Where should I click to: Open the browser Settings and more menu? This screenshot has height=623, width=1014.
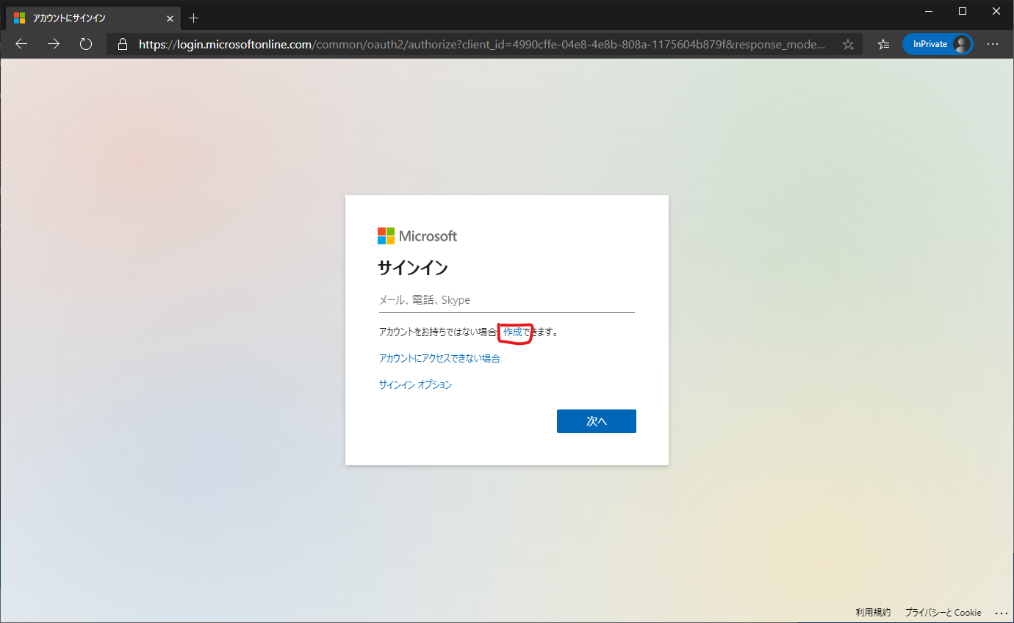(993, 44)
